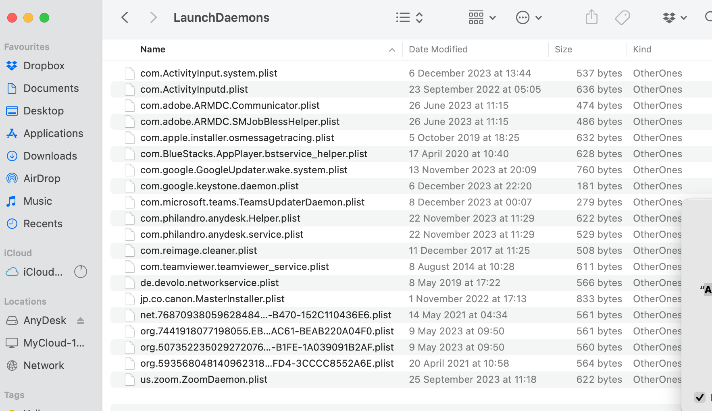Viewport: 712px width, 411px height.
Task: Open the More actions ellipsis menu
Action: (529, 17)
